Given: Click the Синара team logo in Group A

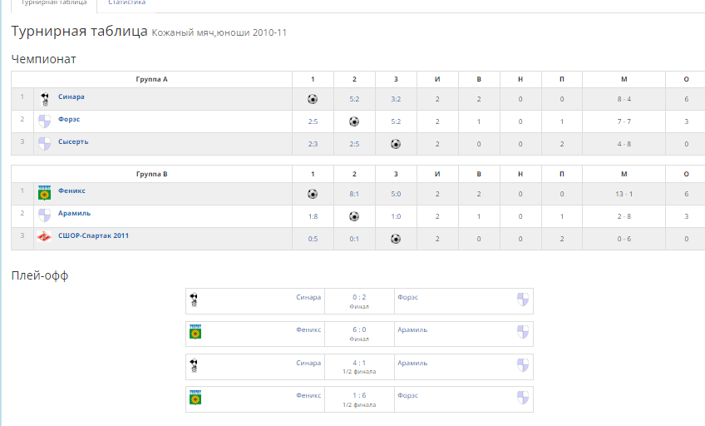Looking at the screenshot, I should pos(45,99).
